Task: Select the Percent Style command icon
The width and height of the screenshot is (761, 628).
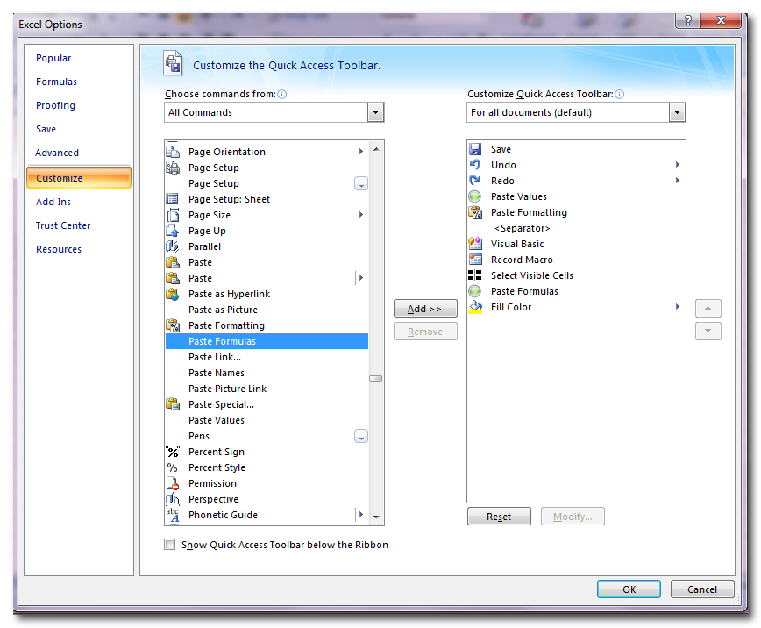Action: [173, 467]
